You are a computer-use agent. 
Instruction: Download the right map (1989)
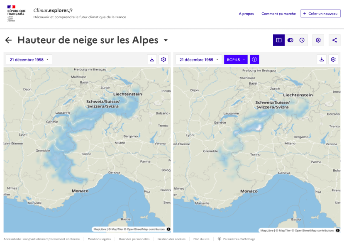pos(322,59)
